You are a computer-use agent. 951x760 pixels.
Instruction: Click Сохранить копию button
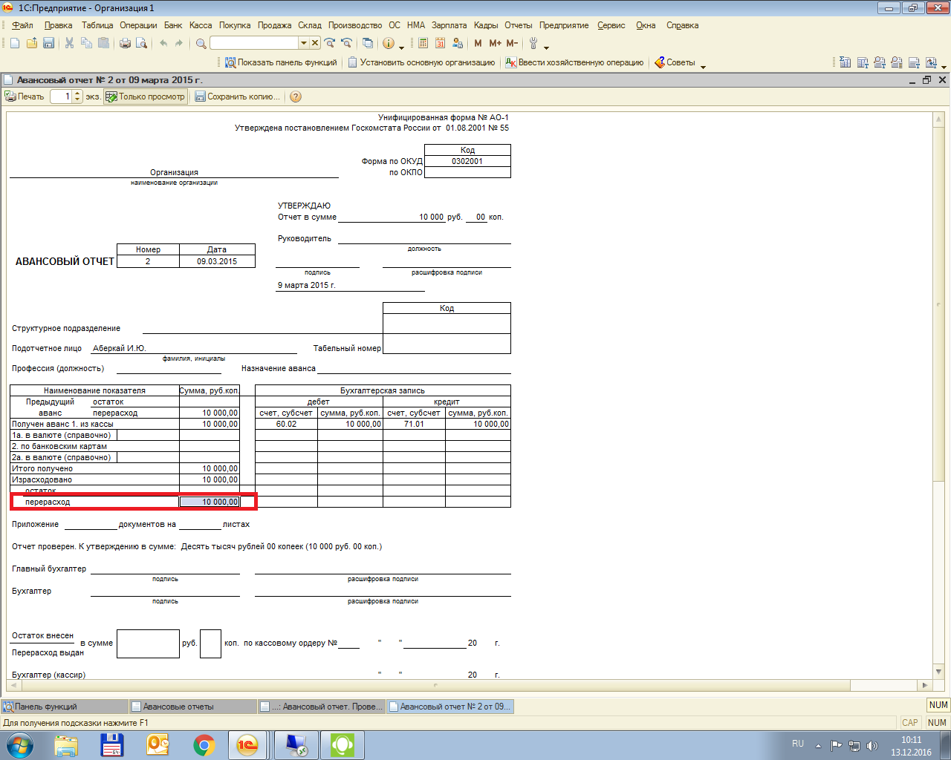point(237,96)
